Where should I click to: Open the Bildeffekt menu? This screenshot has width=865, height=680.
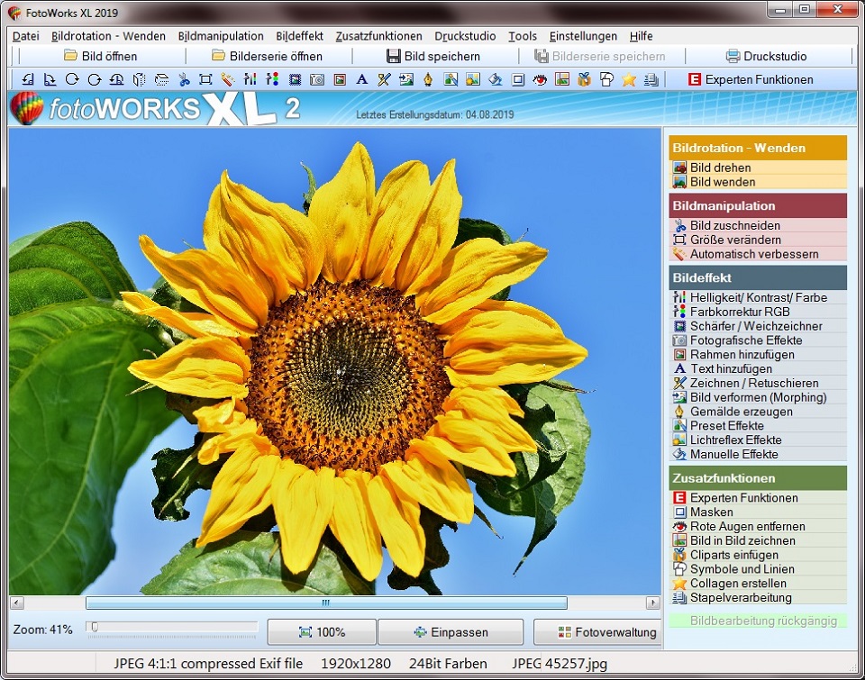(299, 36)
